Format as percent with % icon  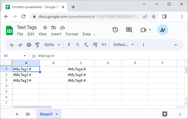pyautogui.click(x=78, y=45)
